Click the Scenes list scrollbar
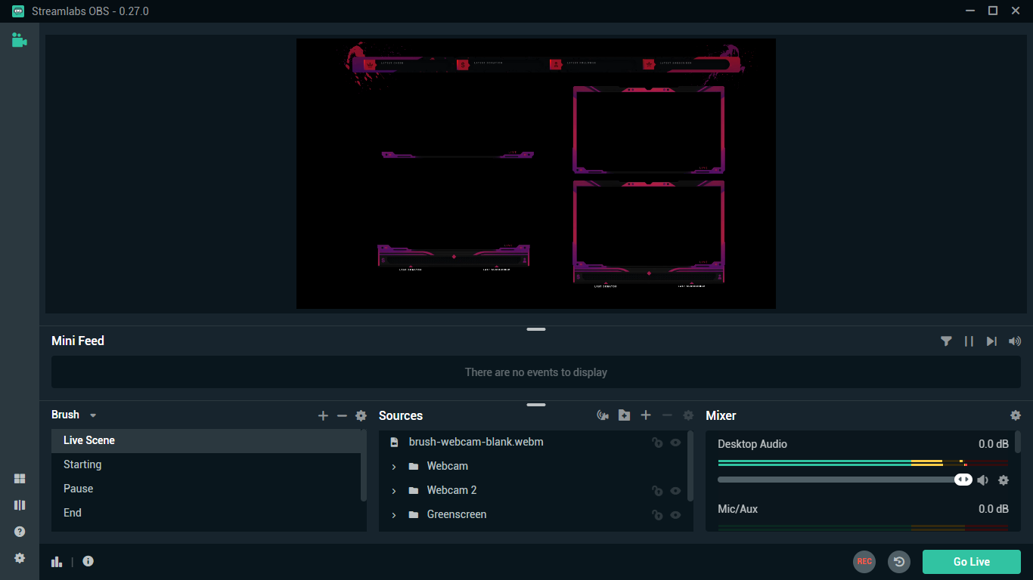Screen dimensions: 1033x580 [x=364, y=465]
